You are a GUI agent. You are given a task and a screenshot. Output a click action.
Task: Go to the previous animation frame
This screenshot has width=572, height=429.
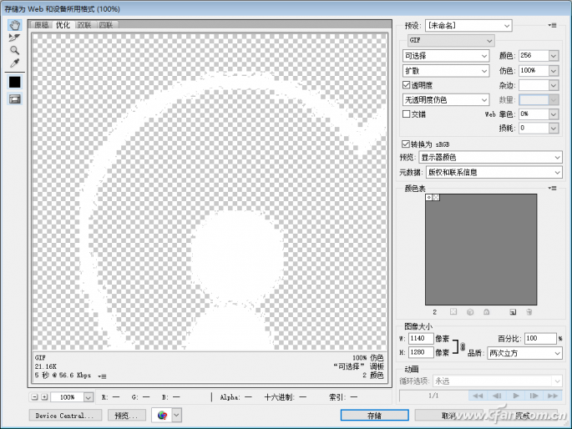tap(497, 396)
